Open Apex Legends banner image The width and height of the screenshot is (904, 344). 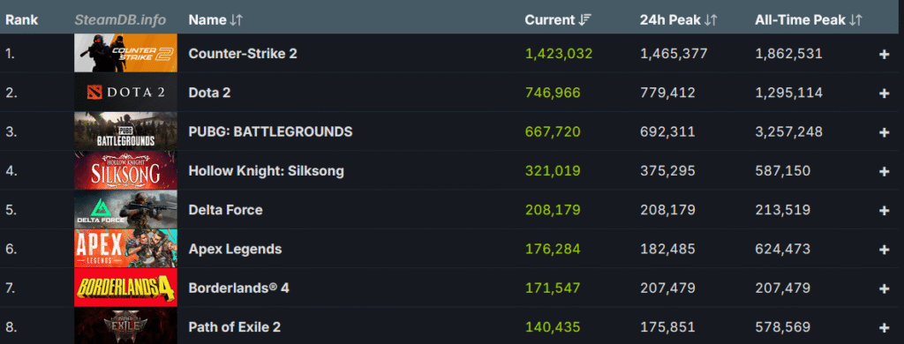pyautogui.click(x=125, y=249)
